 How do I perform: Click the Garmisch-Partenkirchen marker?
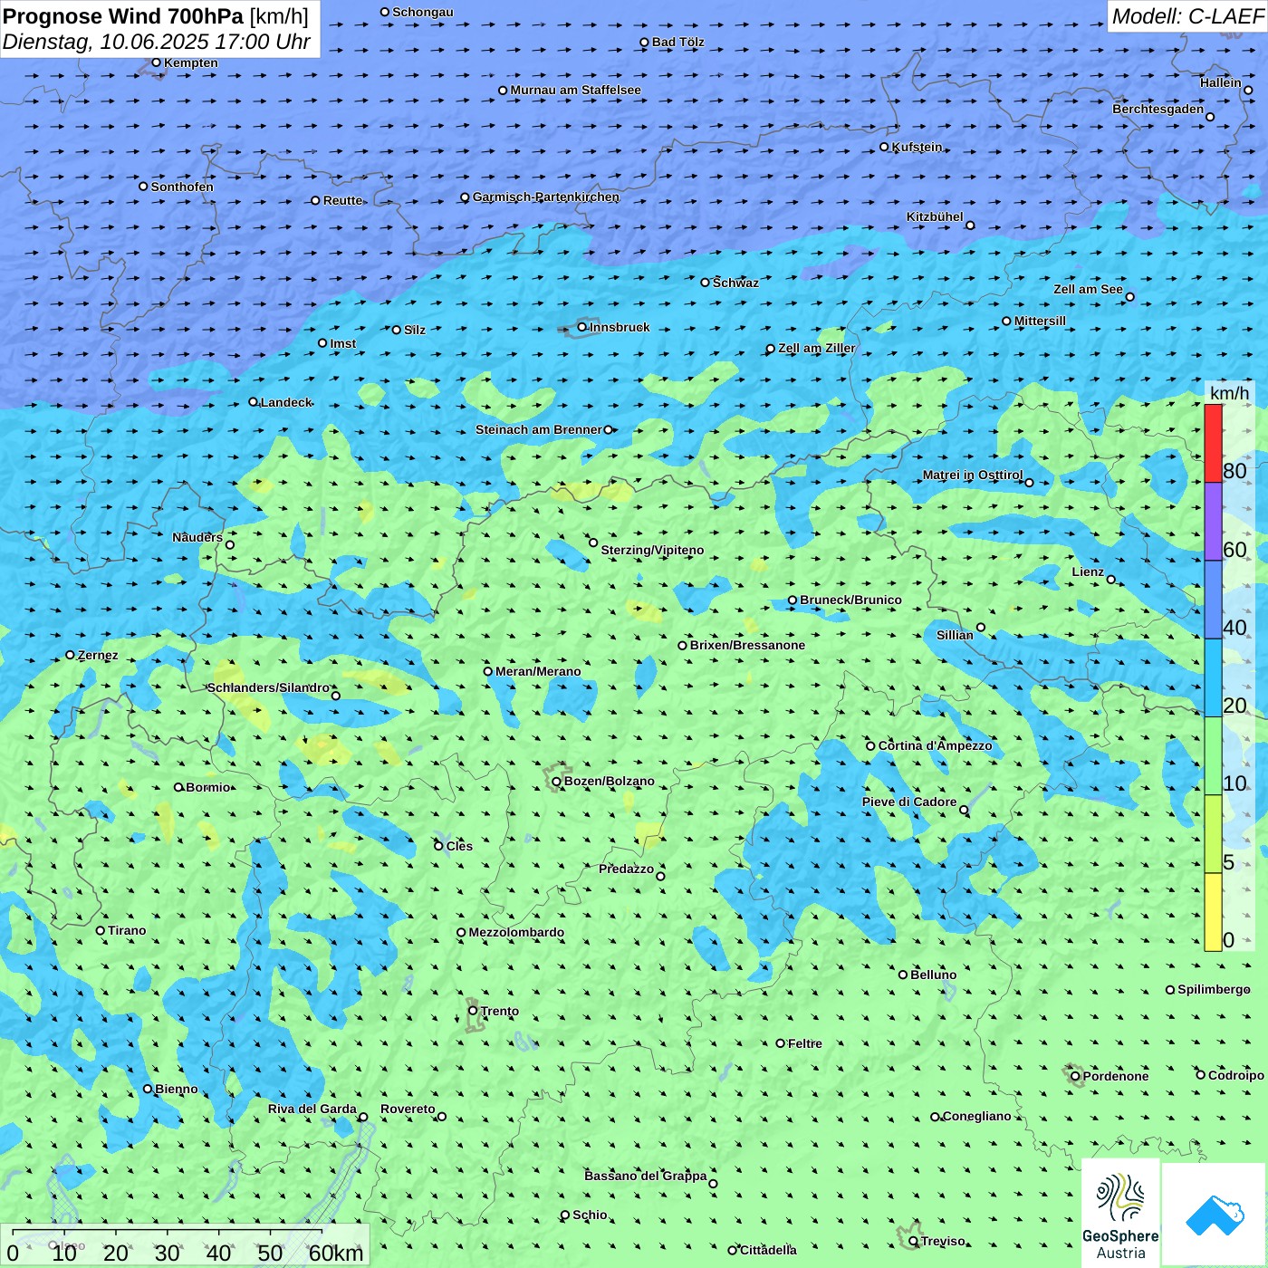(x=465, y=197)
